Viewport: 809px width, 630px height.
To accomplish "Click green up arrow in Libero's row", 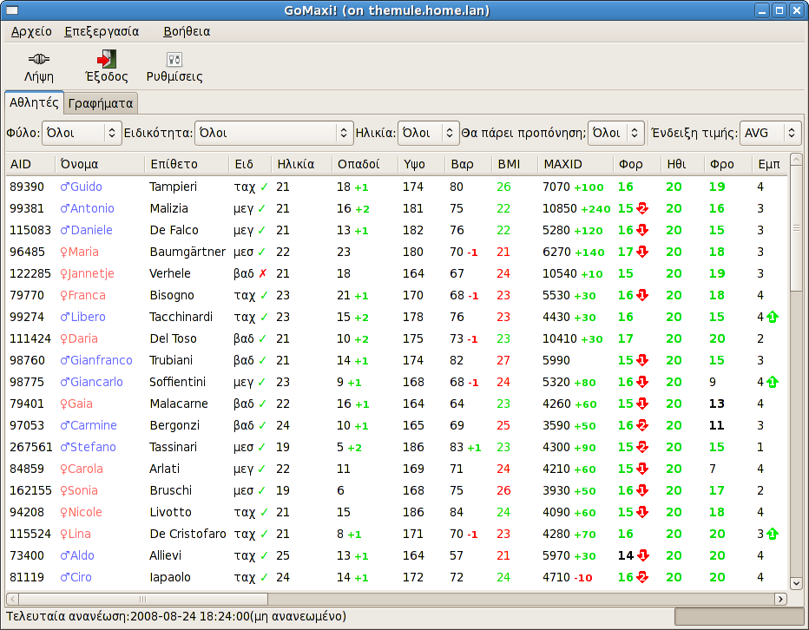I will 773,317.
